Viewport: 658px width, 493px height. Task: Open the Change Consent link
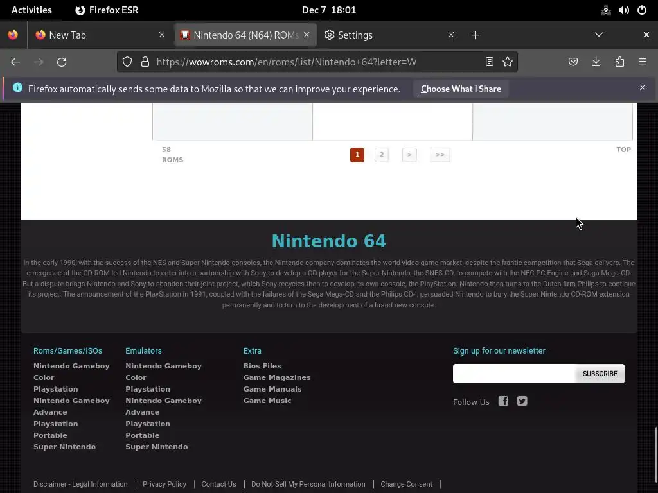click(407, 484)
